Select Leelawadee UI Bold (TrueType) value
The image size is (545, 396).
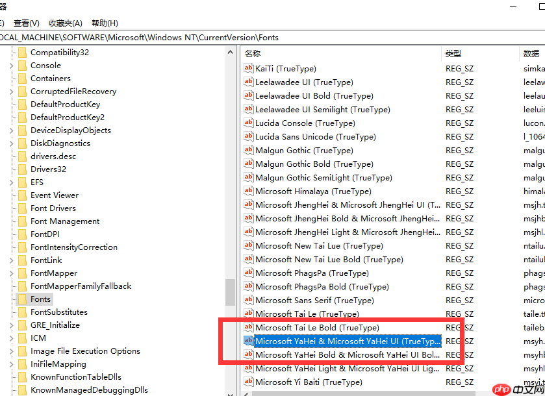(x=314, y=96)
